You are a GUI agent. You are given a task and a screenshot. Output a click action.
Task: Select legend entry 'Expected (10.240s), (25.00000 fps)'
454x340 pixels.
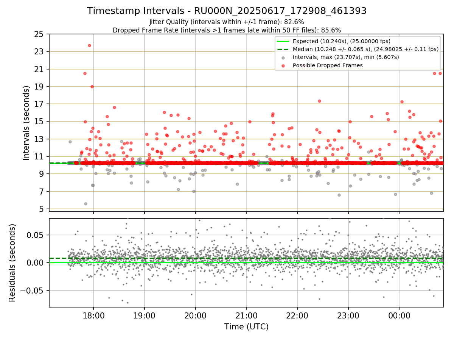342,41
